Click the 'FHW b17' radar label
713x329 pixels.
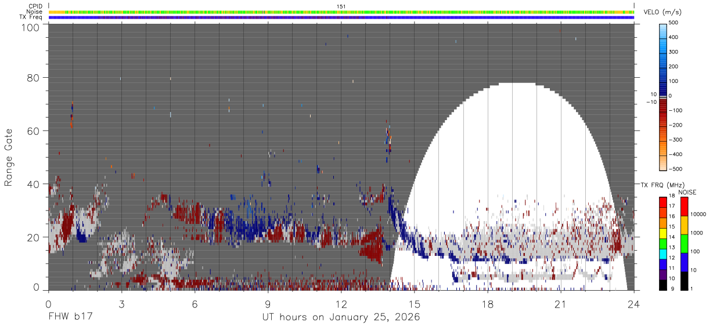70,317
